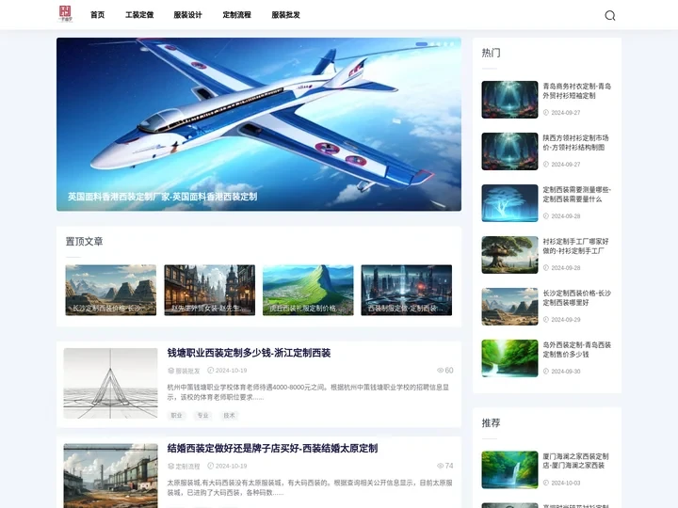Open the airplane banner slide image
Viewport: 678px width, 508px height.
pos(259,124)
